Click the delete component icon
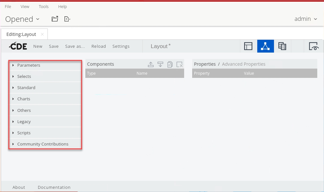The image size is (324, 192). pos(180,64)
